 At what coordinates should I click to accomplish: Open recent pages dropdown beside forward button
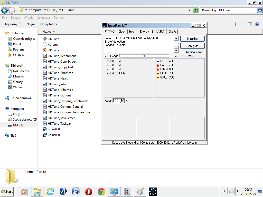(x=16, y=10)
